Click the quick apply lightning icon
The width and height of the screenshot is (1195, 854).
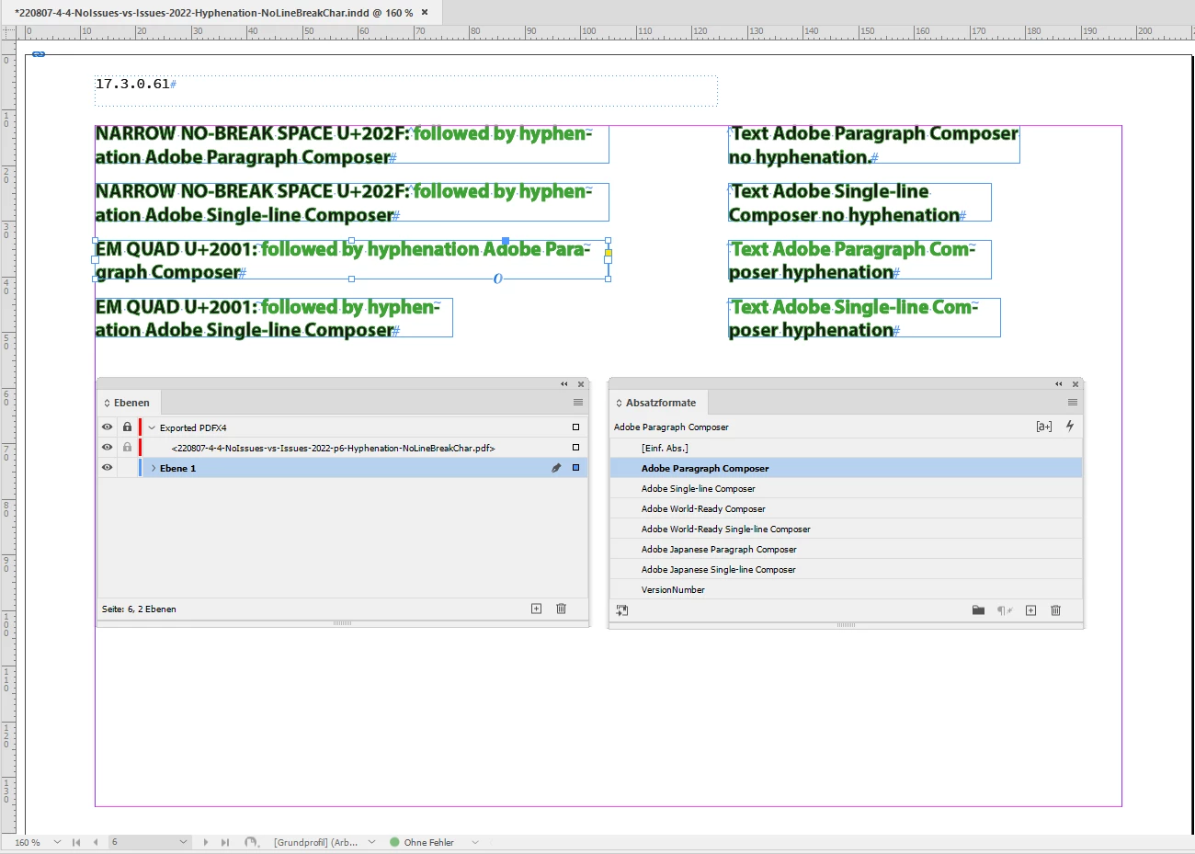pyautogui.click(x=1070, y=426)
